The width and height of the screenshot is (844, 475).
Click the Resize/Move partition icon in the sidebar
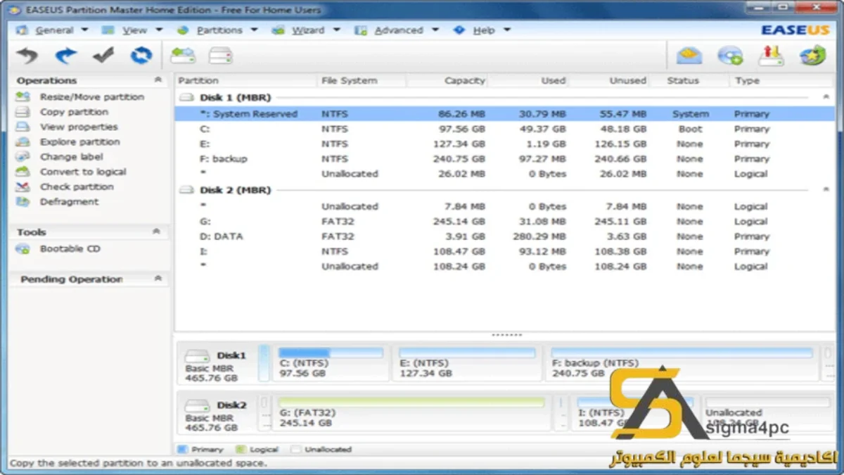pyautogui.click(x=23, y=97)
